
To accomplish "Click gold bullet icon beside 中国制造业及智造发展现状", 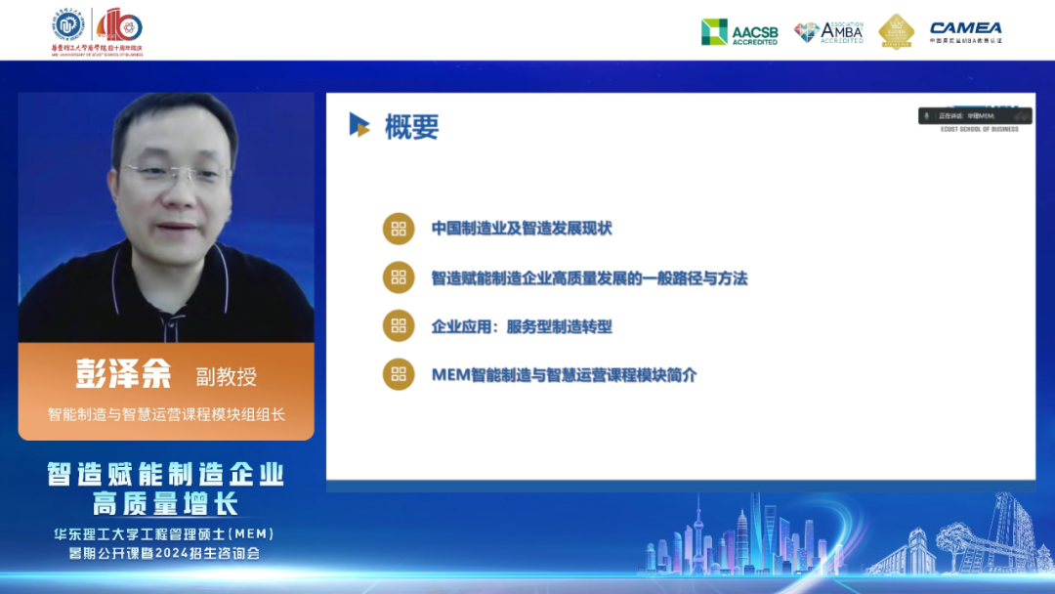I will (398, 229).
